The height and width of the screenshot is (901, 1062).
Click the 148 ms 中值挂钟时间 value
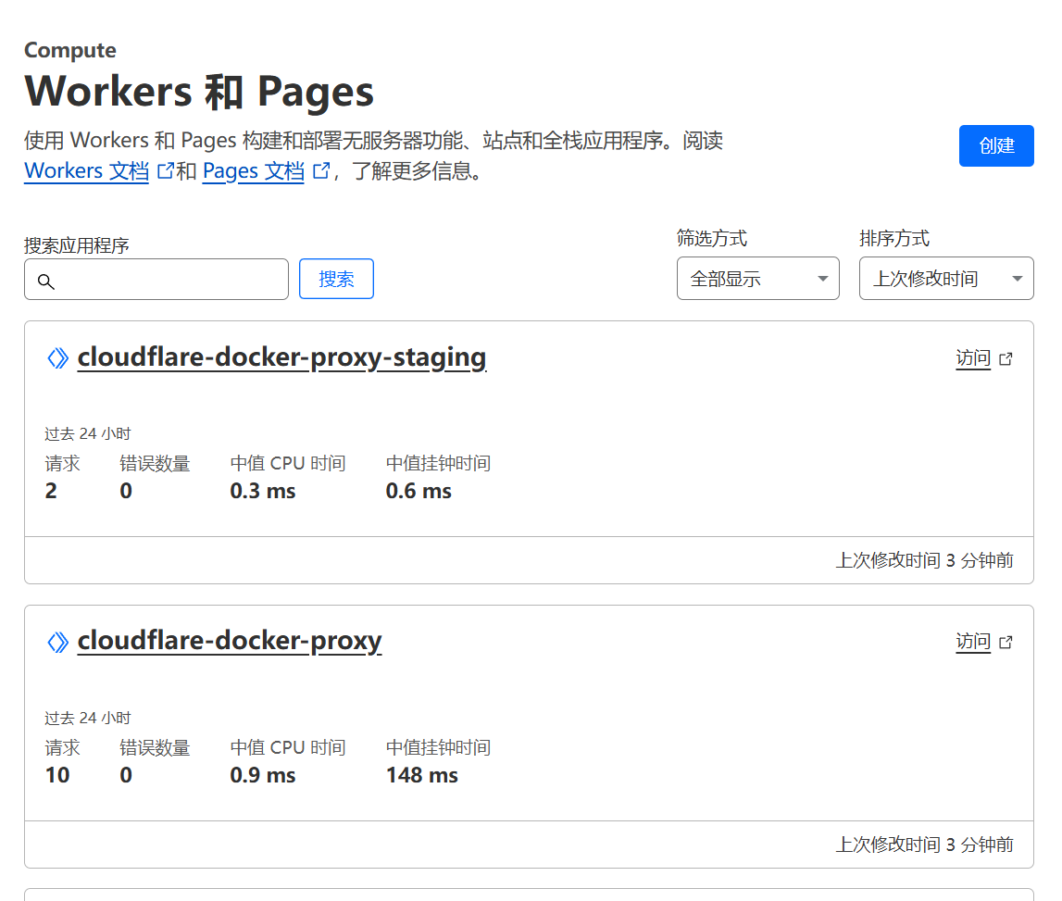tap(422, 775)
